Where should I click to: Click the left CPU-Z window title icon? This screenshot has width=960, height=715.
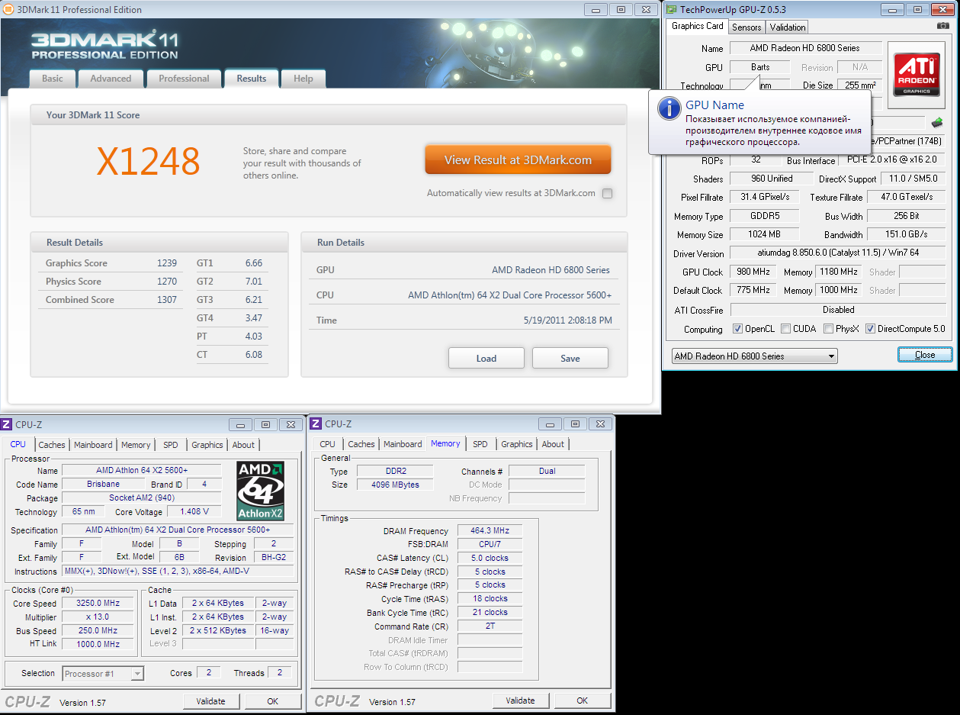(7, 424)
